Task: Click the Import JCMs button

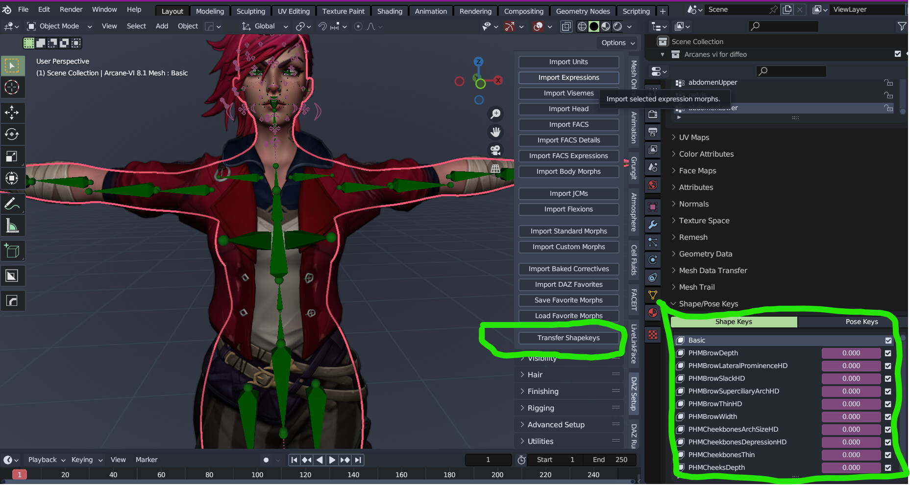Action: point(568,194)
